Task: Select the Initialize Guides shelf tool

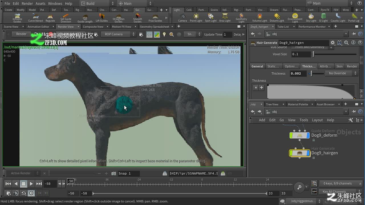Action: point(17,18)
